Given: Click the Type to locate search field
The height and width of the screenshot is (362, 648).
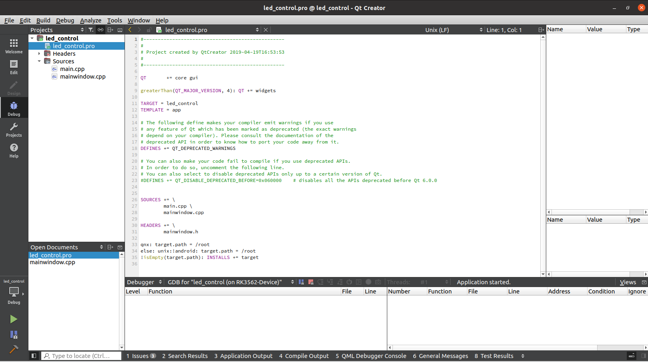Looking at the screenshot, I should coord(81,356).
